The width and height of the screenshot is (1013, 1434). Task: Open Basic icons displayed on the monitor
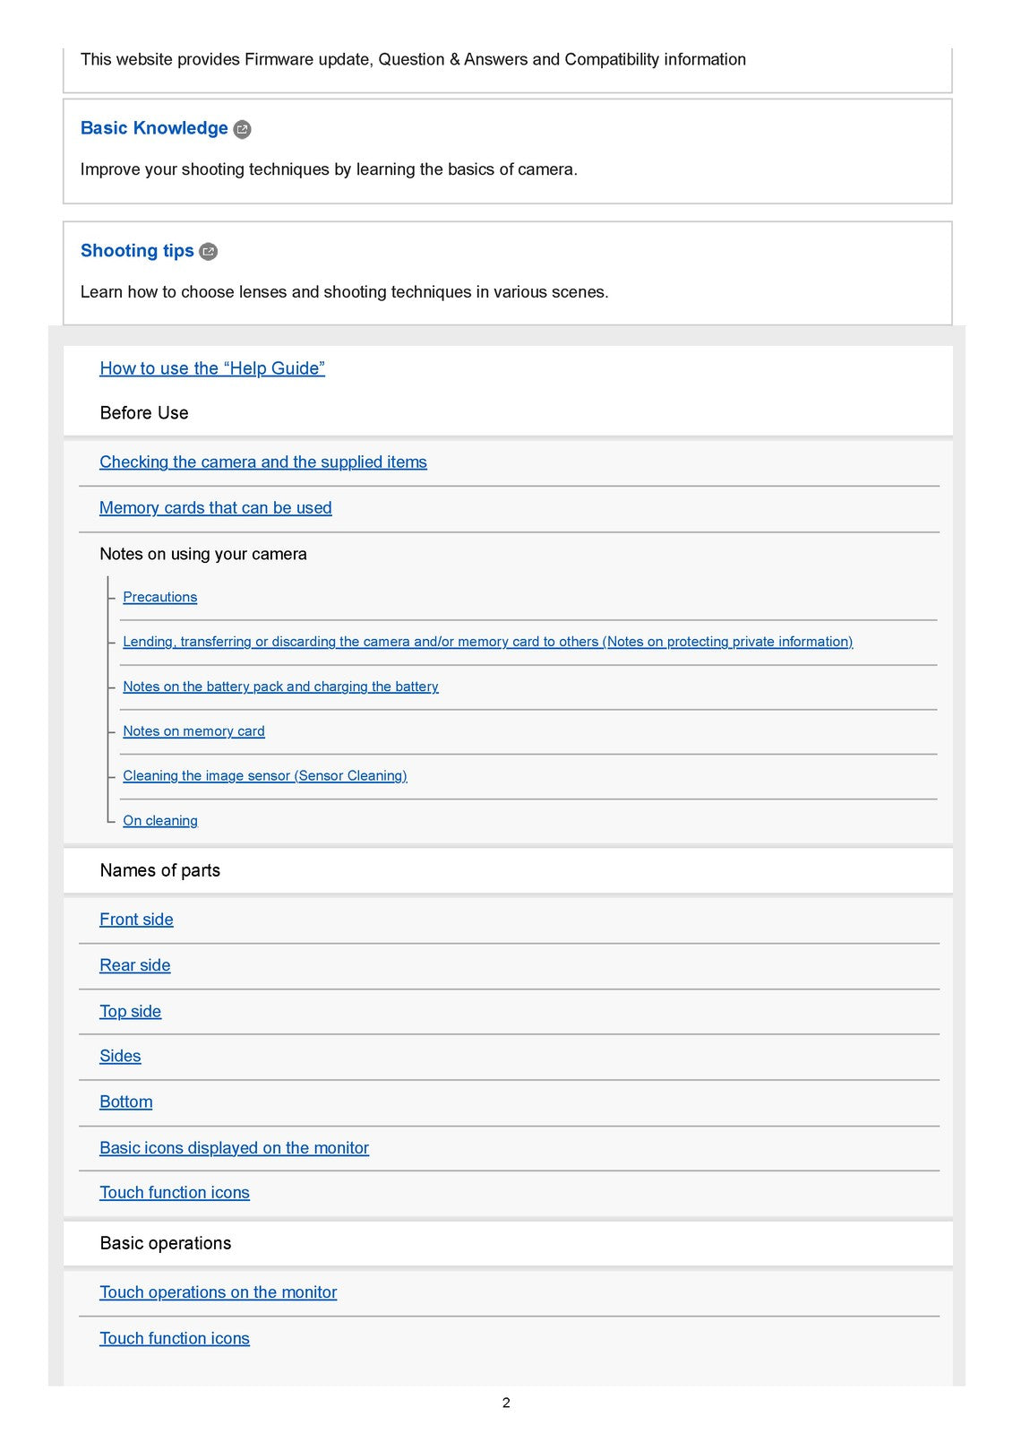coord(234,1148)
